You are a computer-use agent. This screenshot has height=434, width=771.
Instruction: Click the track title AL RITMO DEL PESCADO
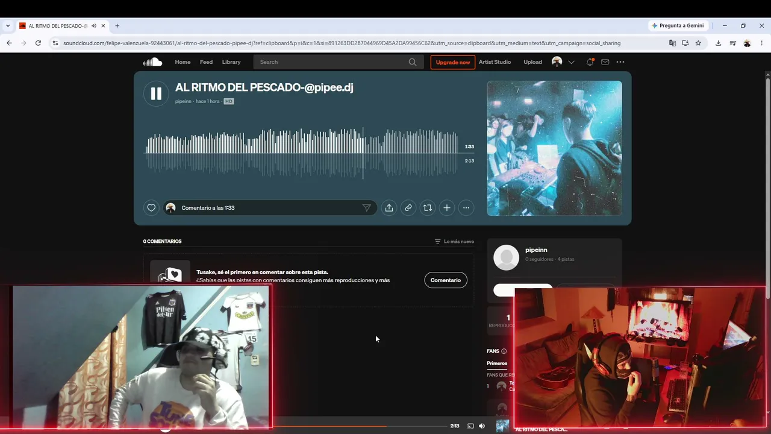tap(264, 87)
